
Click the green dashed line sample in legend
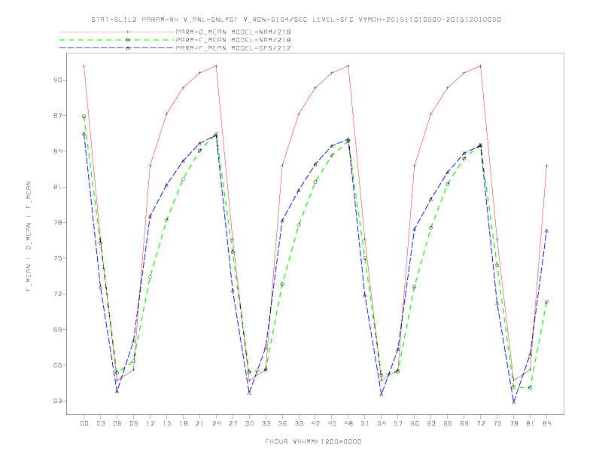(117, 40)
